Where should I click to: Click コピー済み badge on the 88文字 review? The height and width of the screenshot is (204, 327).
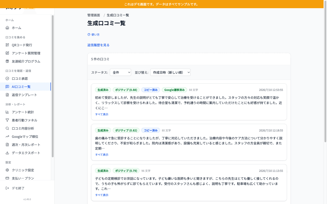[x=151, y=90]
